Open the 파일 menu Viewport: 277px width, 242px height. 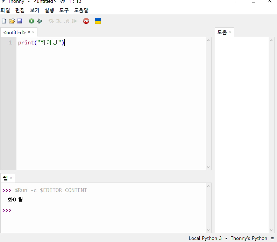(5, 10)
